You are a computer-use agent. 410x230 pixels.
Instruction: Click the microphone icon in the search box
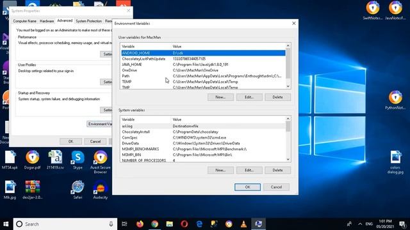pyautogui.click(x=111, y=224)
